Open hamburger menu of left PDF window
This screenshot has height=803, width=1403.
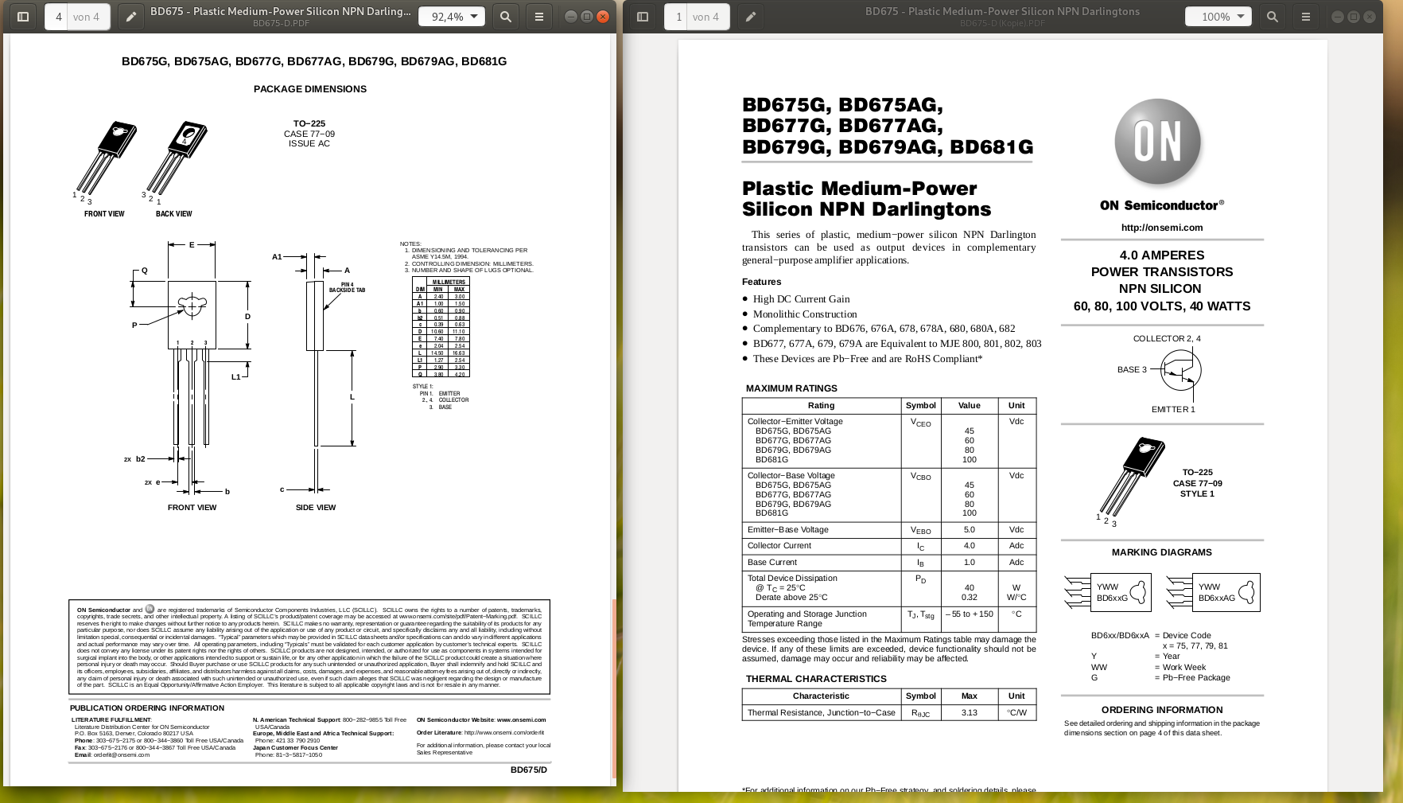coord(539,17)
